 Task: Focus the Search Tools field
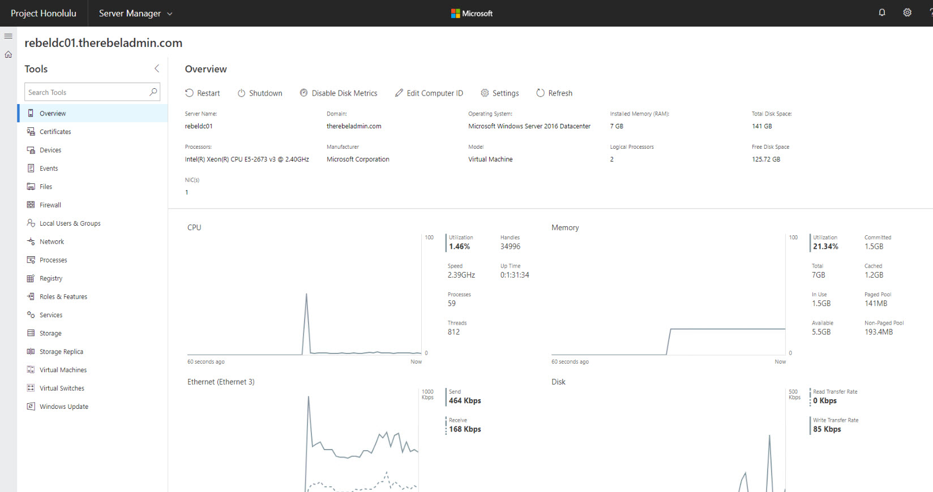click(x=92, y=92)
